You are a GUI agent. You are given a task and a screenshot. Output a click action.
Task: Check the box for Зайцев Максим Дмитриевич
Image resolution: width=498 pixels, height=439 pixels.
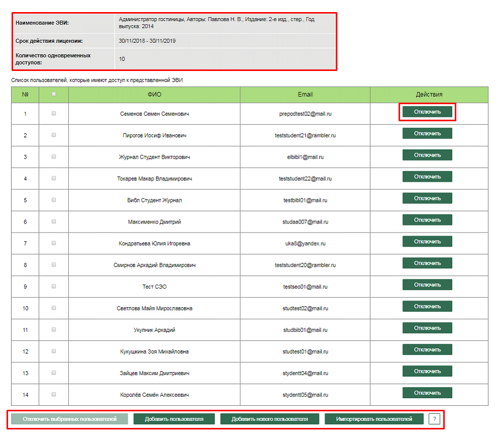[54, 373]
